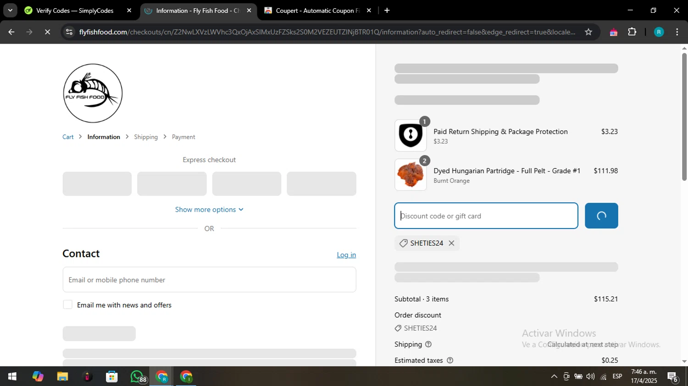
Task: Click the Dyed Hungarian Partridge product thumbnail
Action: 411,175
